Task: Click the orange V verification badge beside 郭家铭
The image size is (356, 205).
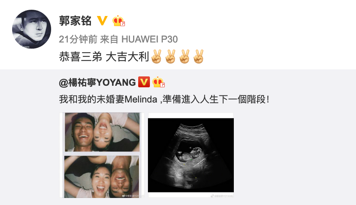Action: 102,21
